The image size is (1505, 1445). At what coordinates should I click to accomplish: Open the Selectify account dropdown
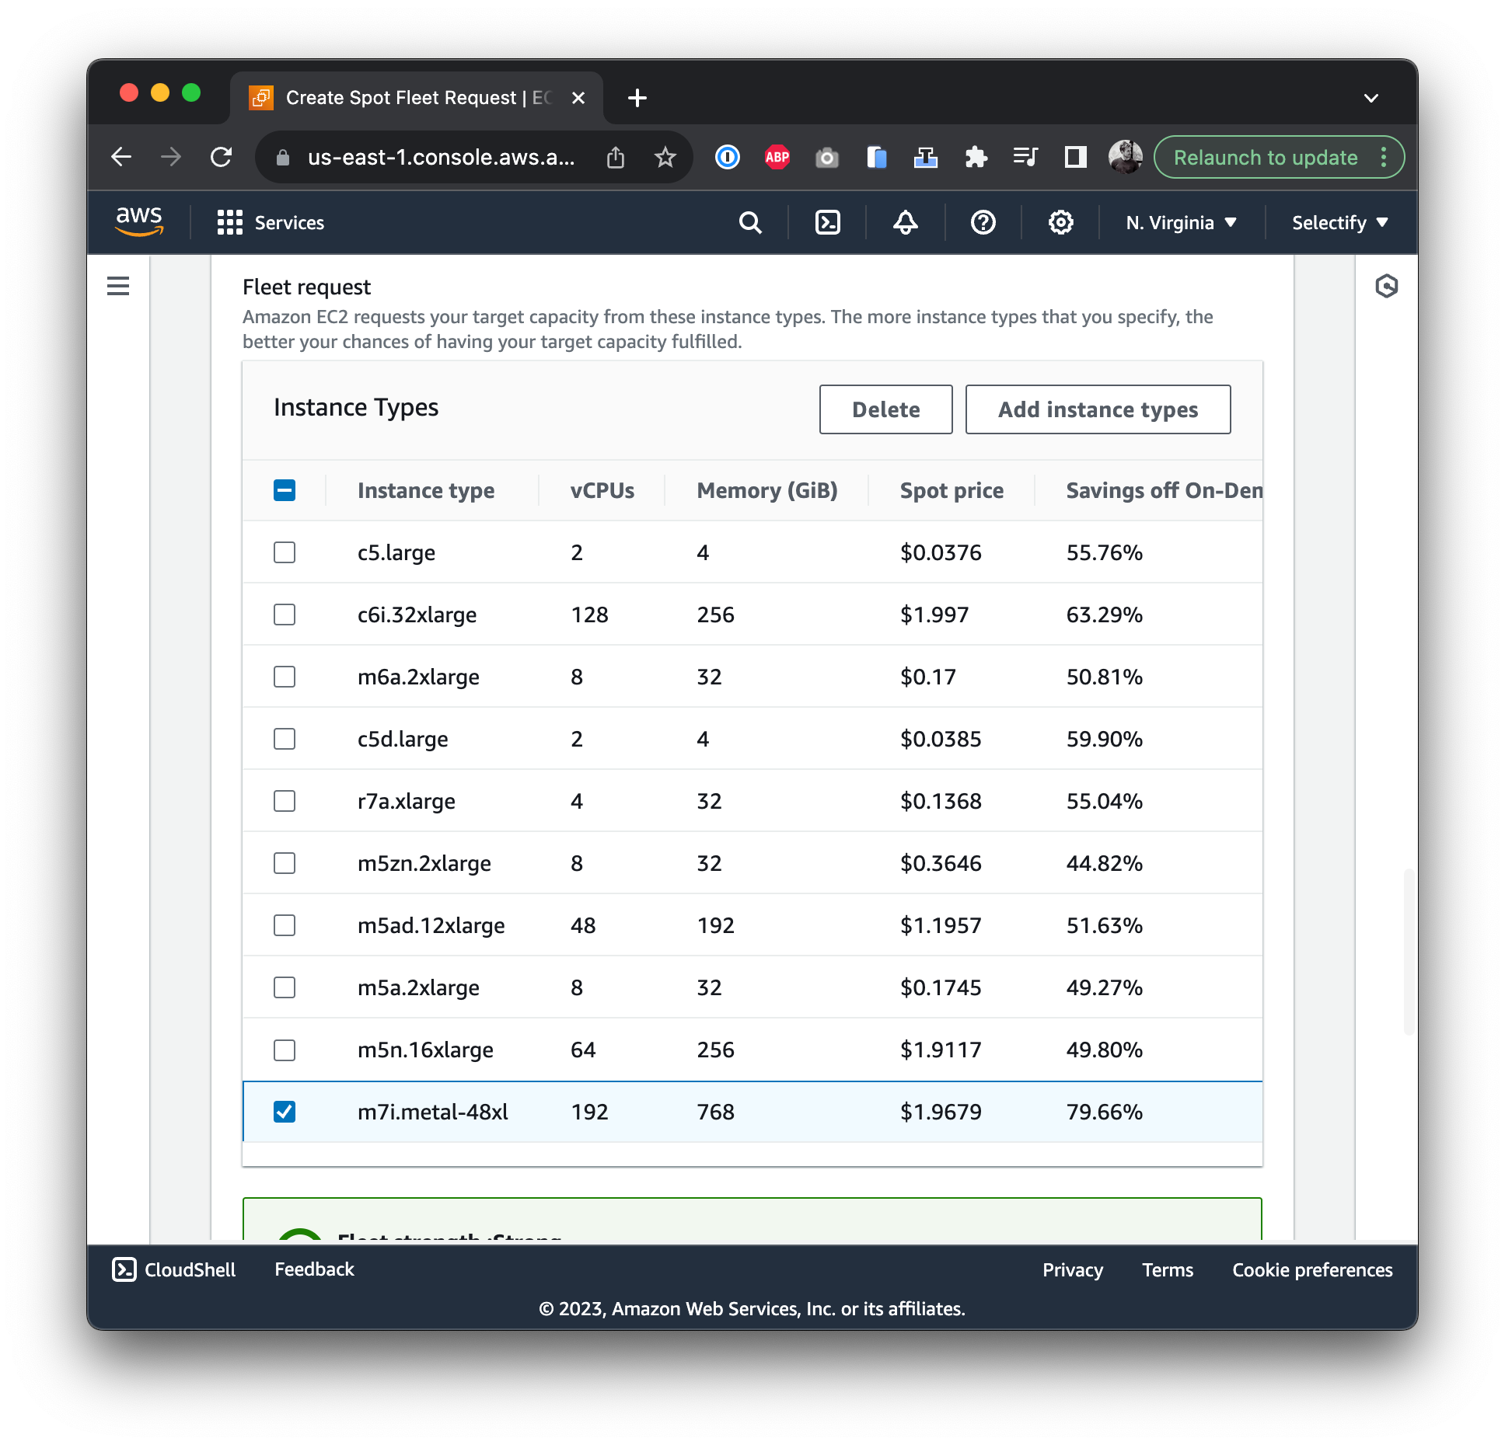pos(1337,222)
